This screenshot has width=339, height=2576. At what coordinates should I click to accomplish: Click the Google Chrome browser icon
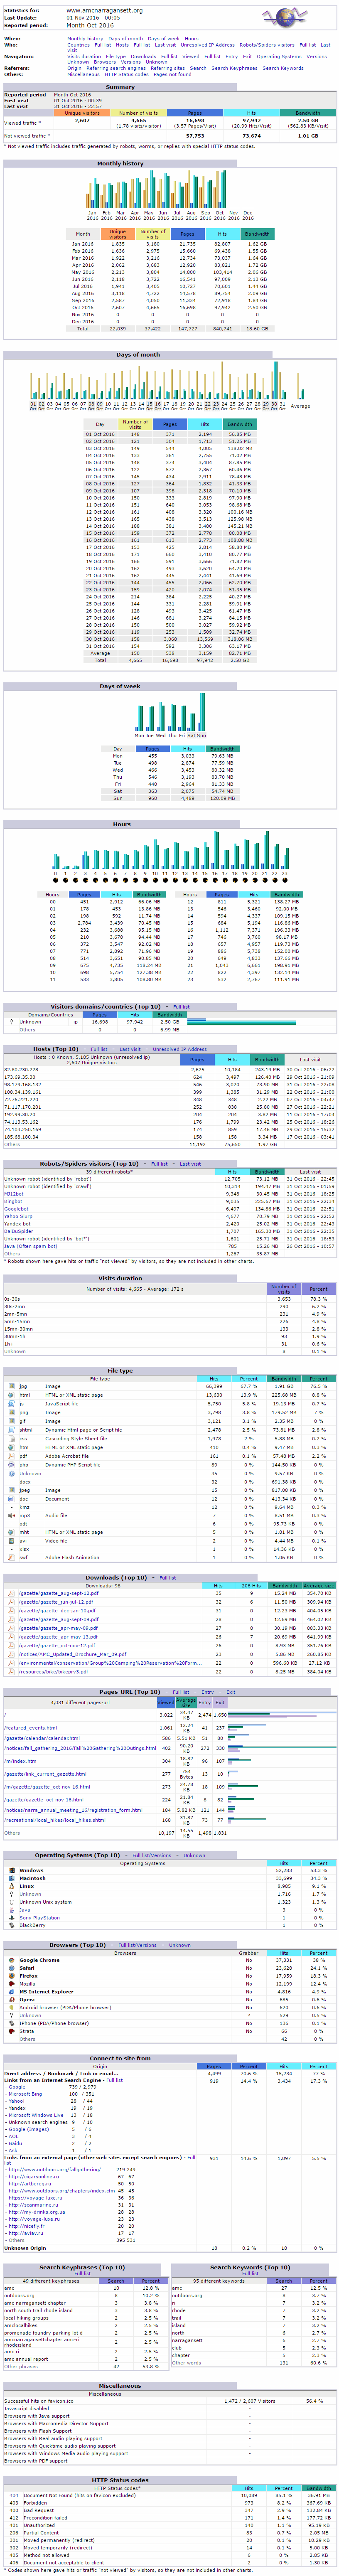point(11,1960)
